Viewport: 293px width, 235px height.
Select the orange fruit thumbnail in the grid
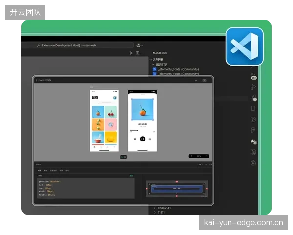tap(98, 112)
